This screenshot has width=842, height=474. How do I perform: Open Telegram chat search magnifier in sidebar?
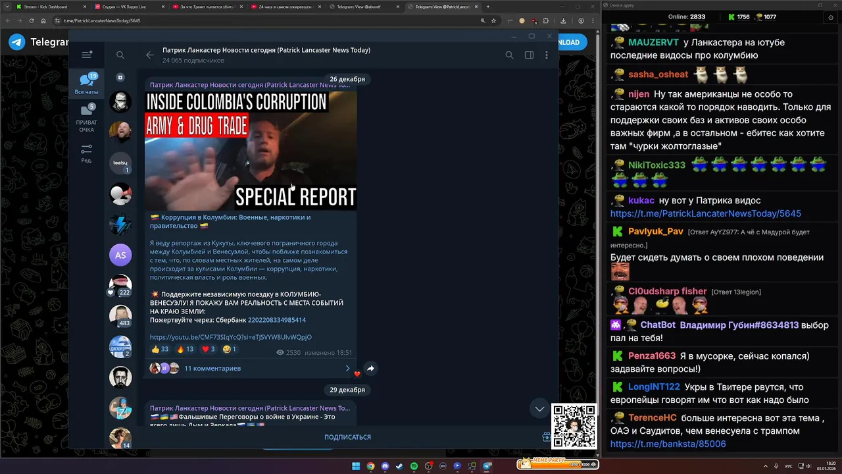tap(120, 55)
